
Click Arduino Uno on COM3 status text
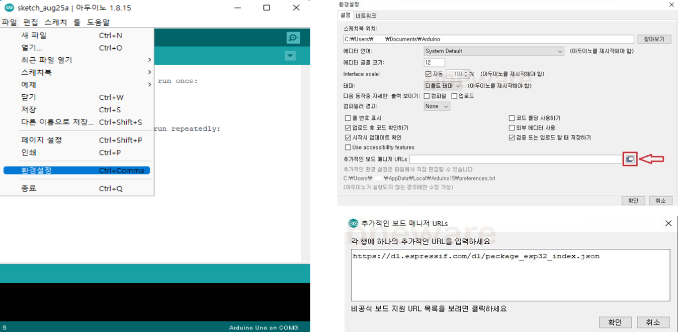coord(264,327)
